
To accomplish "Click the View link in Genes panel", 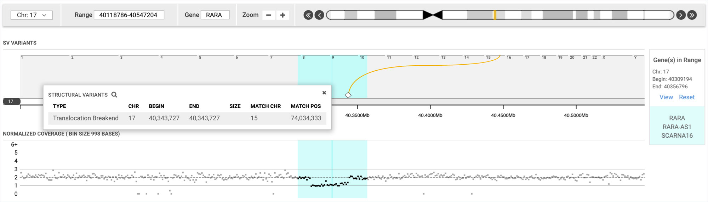I will tap(666, 97).
